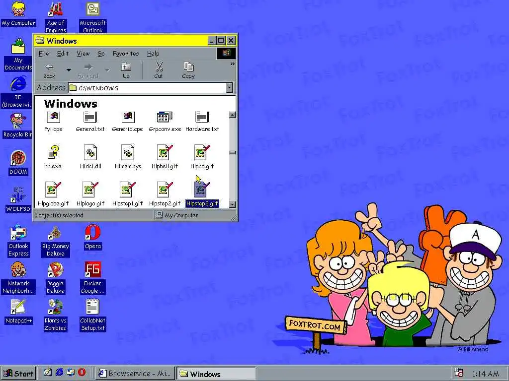The height and width of the screenshot is (381, 509).
Task: Open CollabNet Setup.txt file icon
Action: 93,315
